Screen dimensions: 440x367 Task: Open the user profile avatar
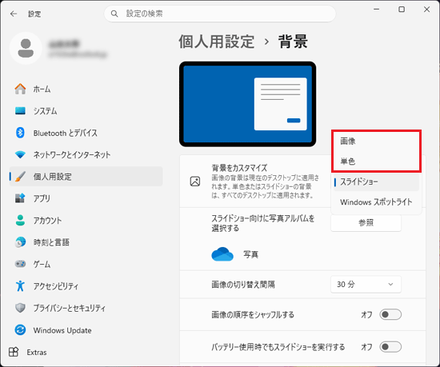(x=26, y=48)
